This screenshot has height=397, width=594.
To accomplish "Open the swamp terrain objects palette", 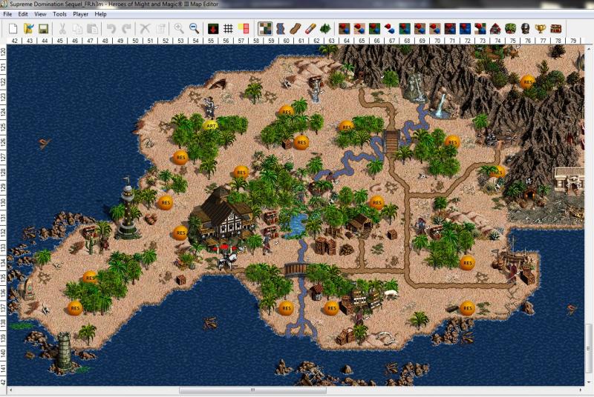I will coord(405,29).
